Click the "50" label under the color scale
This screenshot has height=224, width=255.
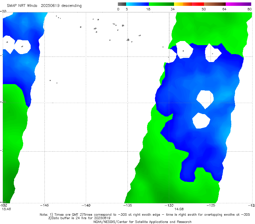coord(204,9)
